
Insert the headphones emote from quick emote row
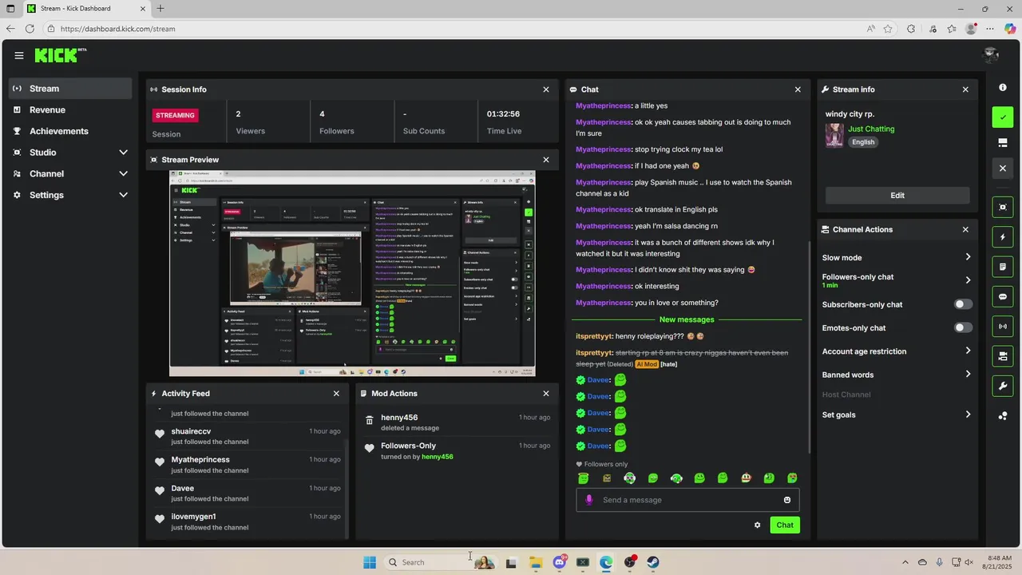(676, 478)
